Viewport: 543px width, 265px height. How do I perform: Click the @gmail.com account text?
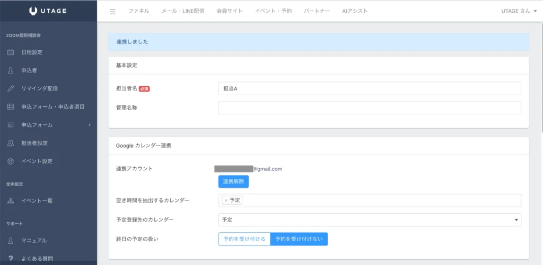[x=267, y=169]
